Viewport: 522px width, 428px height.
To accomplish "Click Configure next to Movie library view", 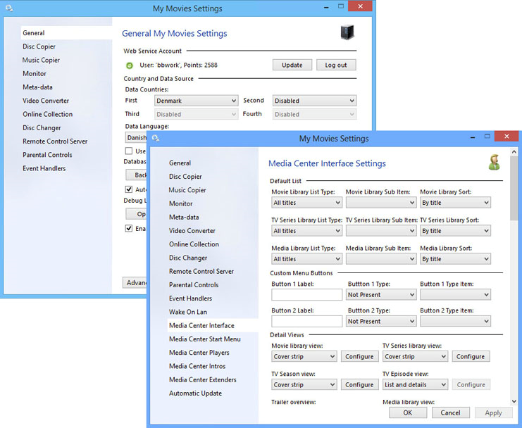I will [x=359, y=356].
